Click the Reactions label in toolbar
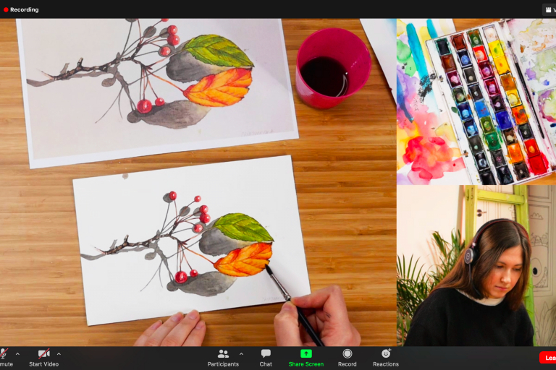The image size is (556, 370). pyautogui.click(x=386, y=364)
